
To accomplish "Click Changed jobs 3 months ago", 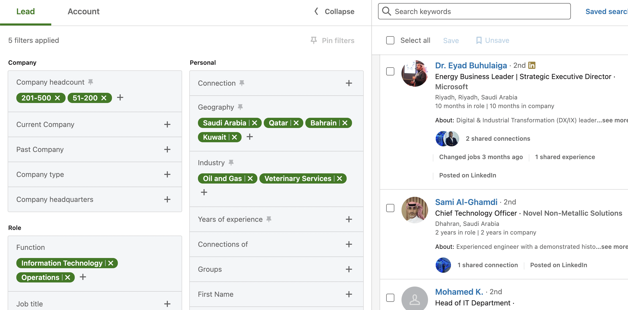I will pyautogui.click(x=481, y=157).
